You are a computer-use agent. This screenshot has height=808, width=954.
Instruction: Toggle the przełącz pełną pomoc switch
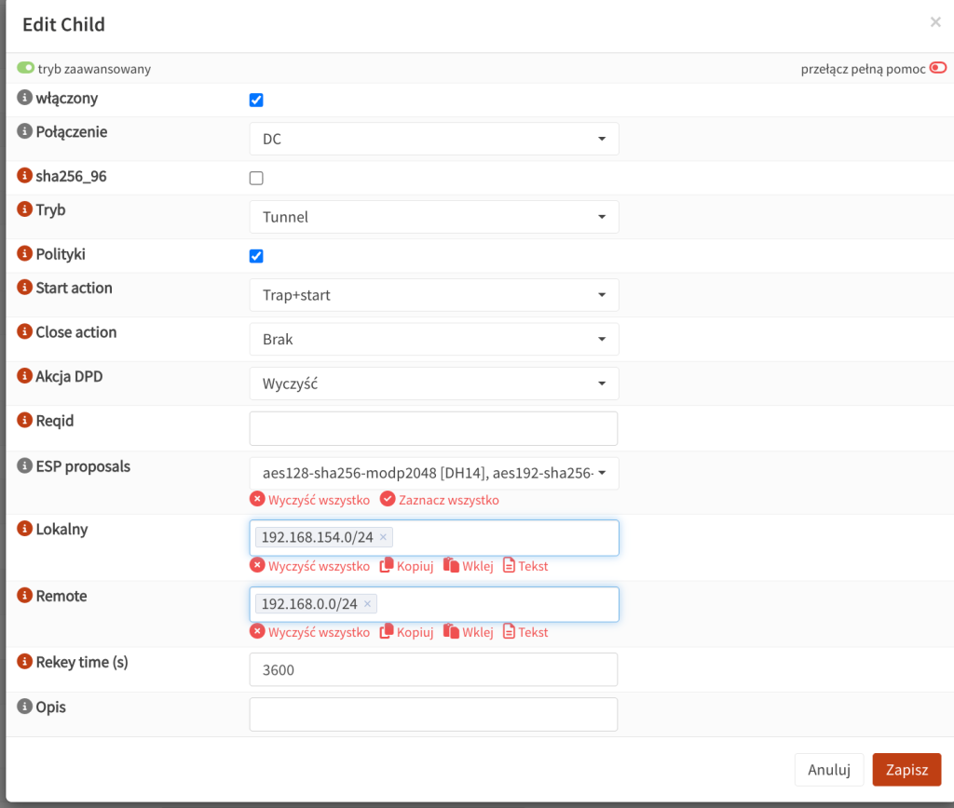point(937,68)
